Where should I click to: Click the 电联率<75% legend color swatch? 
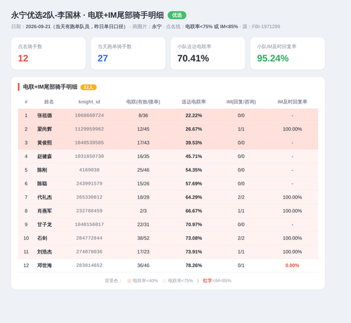point(164,281)
